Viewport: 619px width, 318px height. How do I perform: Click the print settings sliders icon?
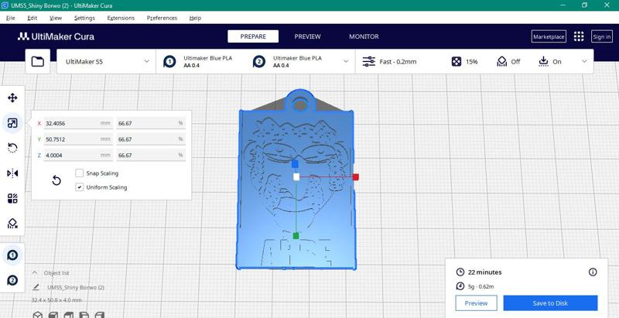coord(369,62)
